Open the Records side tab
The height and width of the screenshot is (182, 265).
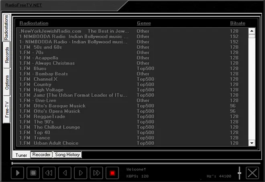coord(7,55)
